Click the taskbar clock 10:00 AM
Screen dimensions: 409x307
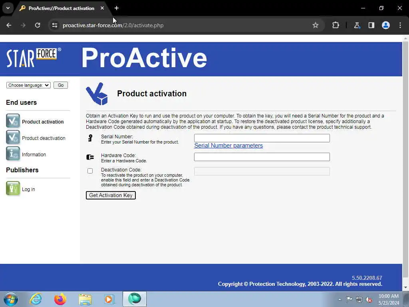[x=388, y=296]
